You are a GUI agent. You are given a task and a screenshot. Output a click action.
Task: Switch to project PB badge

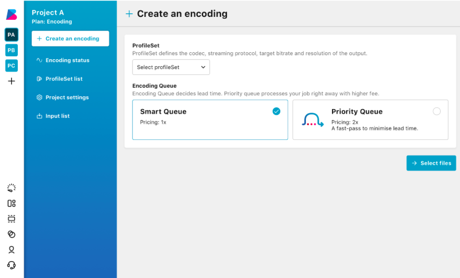click(11, 50)
